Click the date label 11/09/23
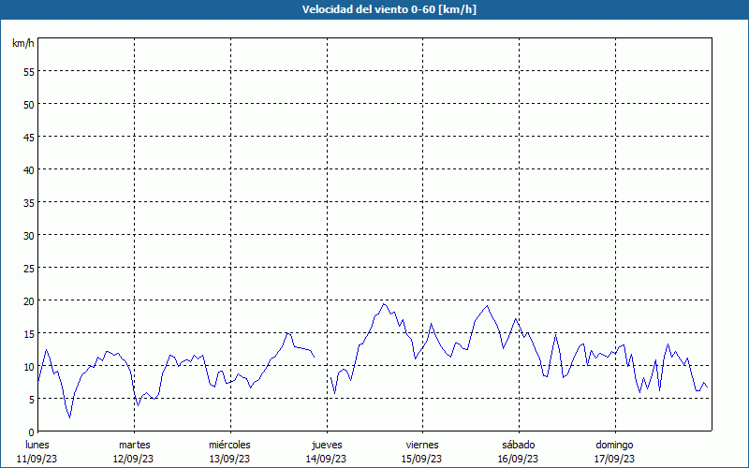This screenshot has height=468, width=749. (37, 459)
